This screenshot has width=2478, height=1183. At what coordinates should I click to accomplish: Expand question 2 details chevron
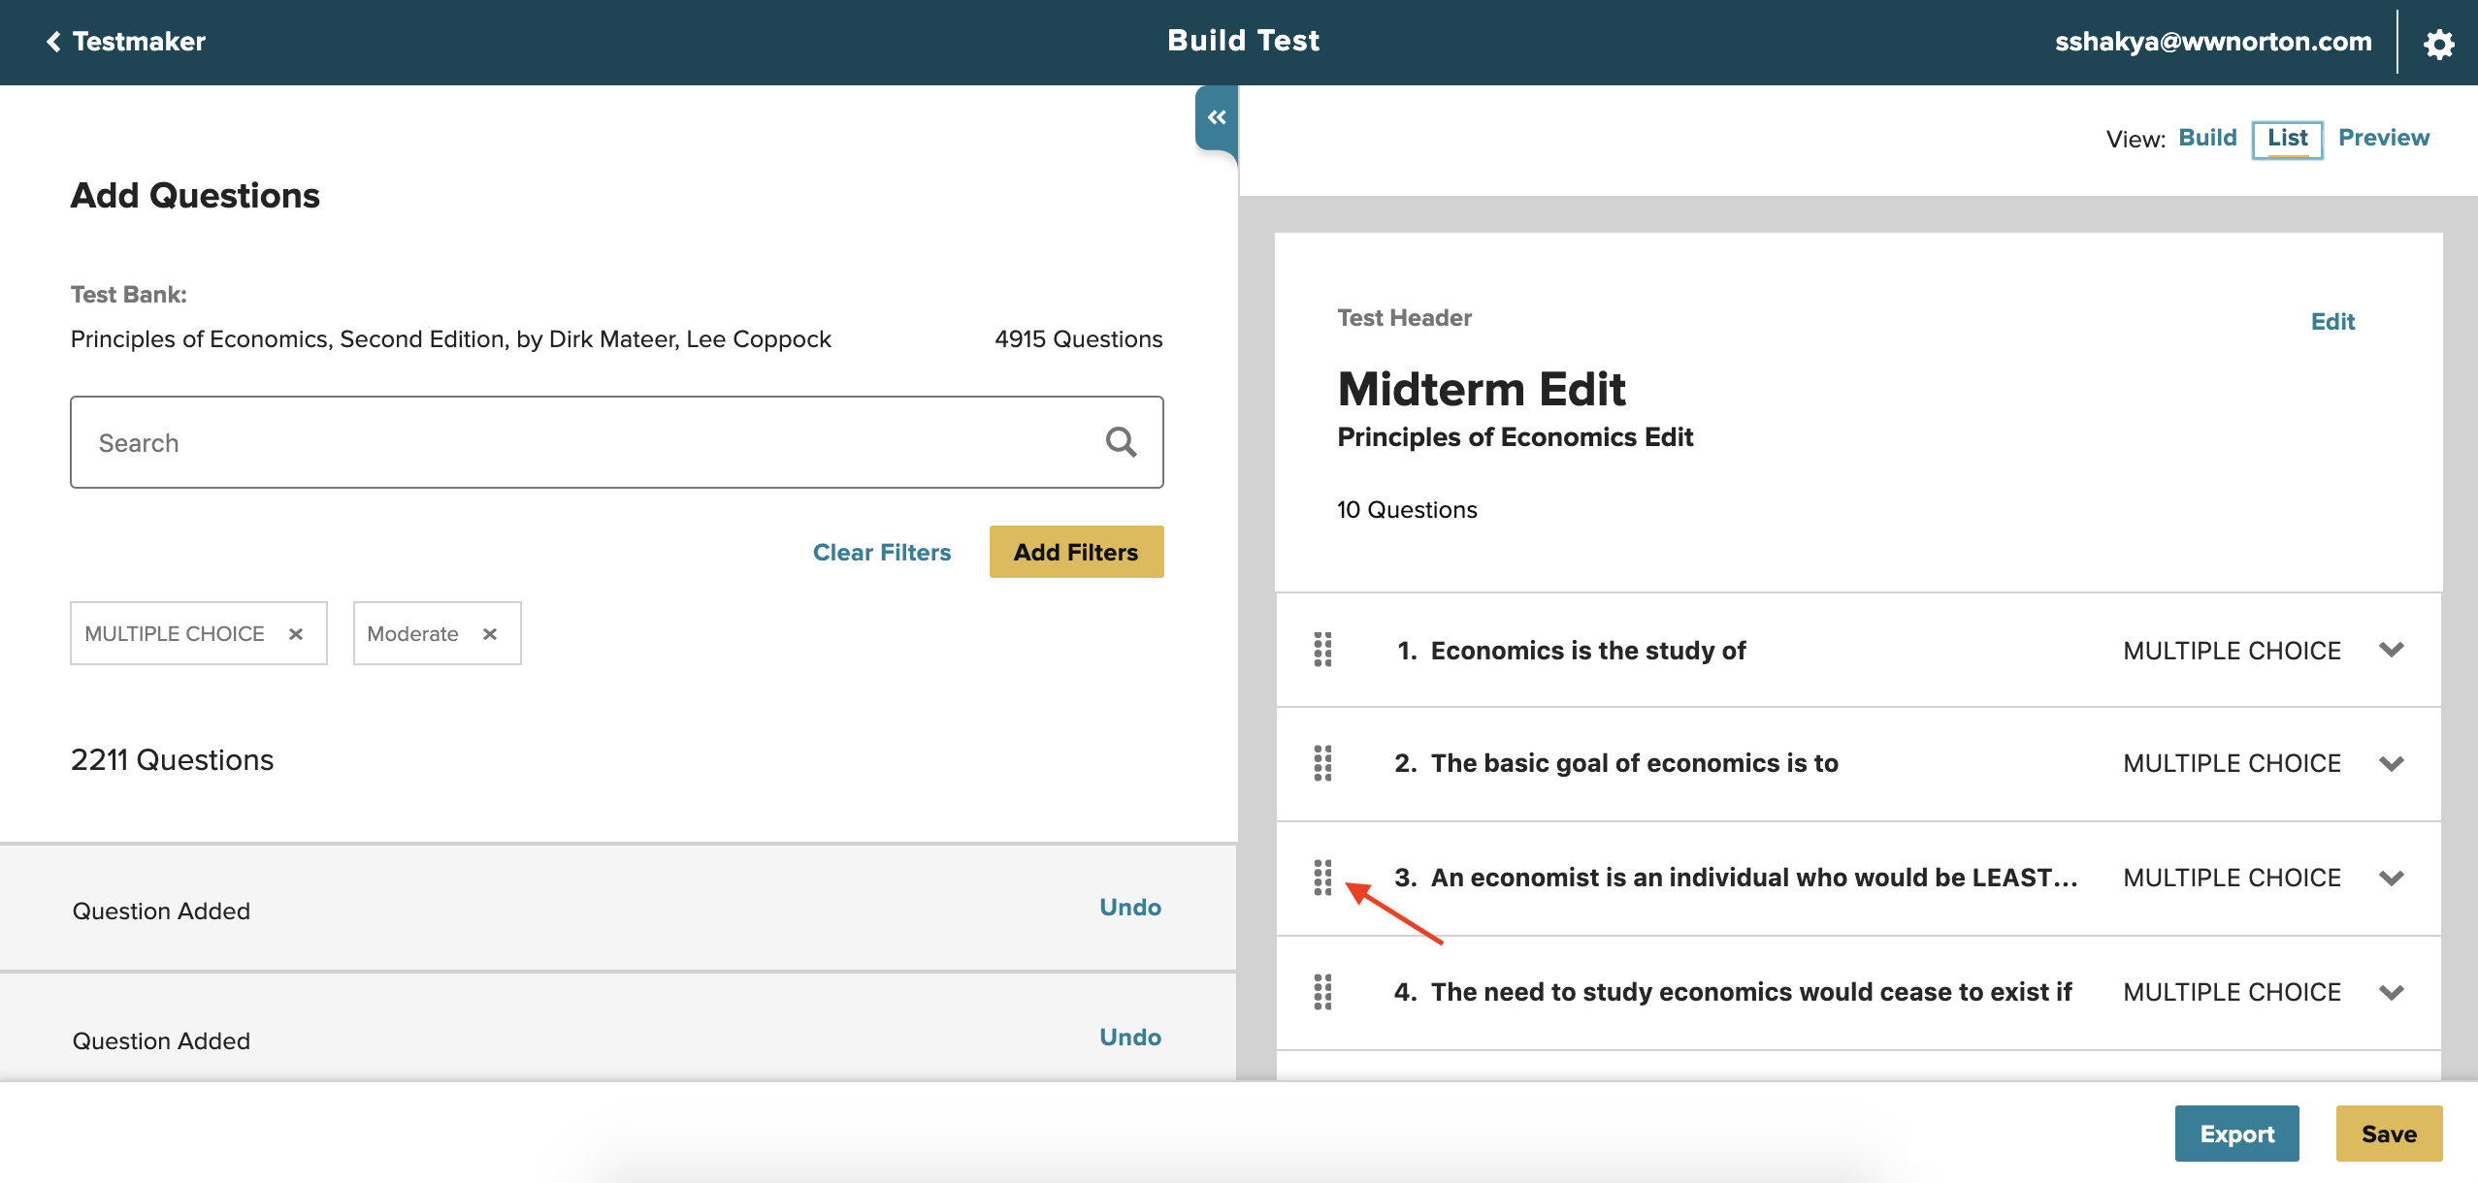click(x=2392, y=764)
